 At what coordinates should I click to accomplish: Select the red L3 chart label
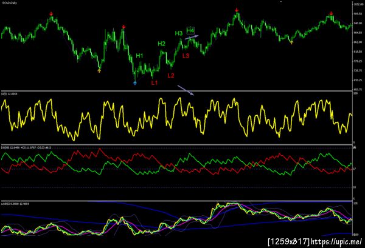[x=186, y=56]
